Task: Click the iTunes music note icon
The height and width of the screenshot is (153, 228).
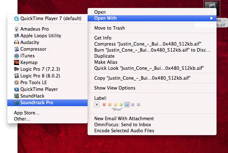Action: [17, 56]
